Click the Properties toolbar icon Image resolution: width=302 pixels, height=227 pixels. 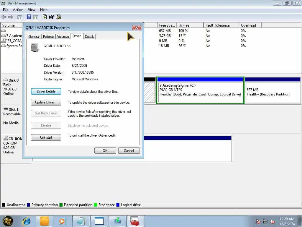(51, 17)
